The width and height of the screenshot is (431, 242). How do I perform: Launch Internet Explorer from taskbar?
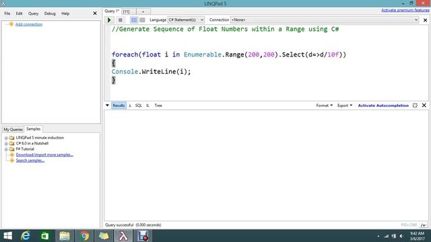point(26,236)
